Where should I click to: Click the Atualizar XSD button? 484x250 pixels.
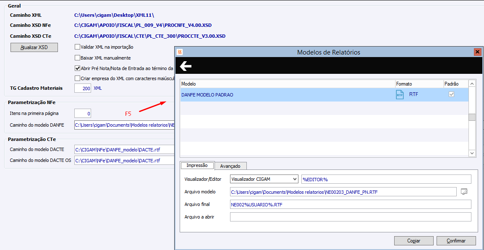pyautogui.click(x=34, y=47)
